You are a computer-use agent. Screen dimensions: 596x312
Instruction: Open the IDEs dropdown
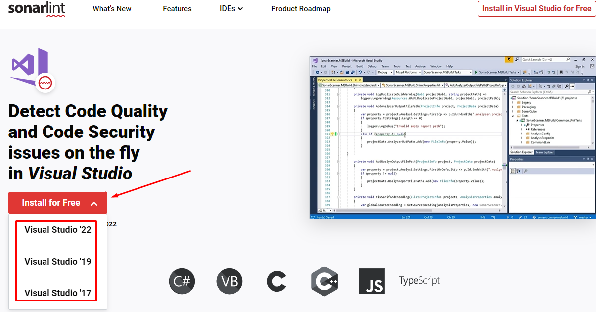tap(231, 8)
